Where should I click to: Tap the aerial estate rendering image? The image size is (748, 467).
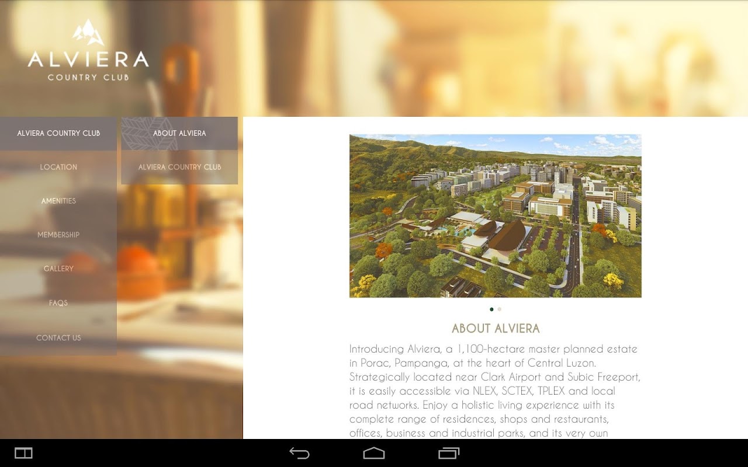click(496, 216)
